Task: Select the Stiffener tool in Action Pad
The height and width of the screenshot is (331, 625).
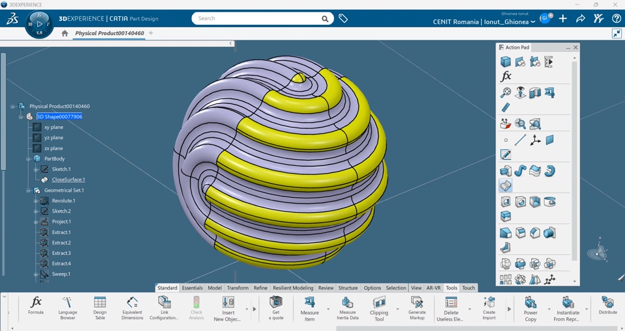Action: point(506,247)
